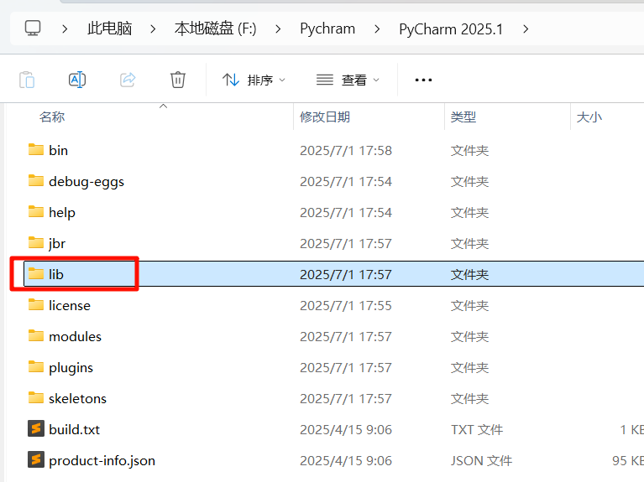Select the debug-eggs folder name

[x=86, y=182]
